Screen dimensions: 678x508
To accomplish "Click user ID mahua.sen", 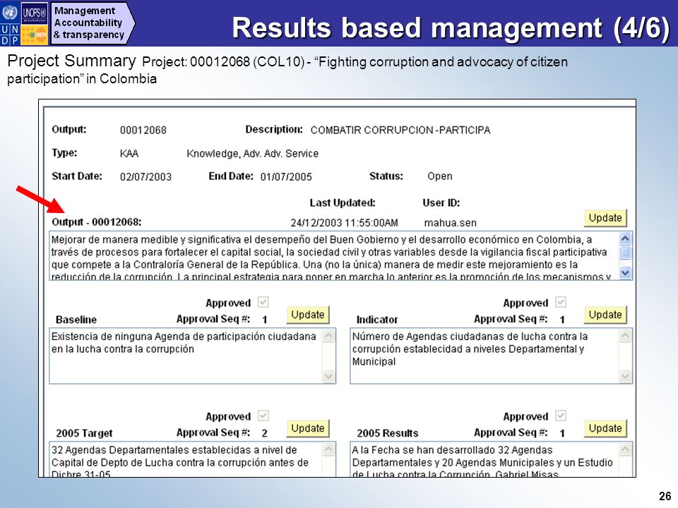I will [450, 223].
